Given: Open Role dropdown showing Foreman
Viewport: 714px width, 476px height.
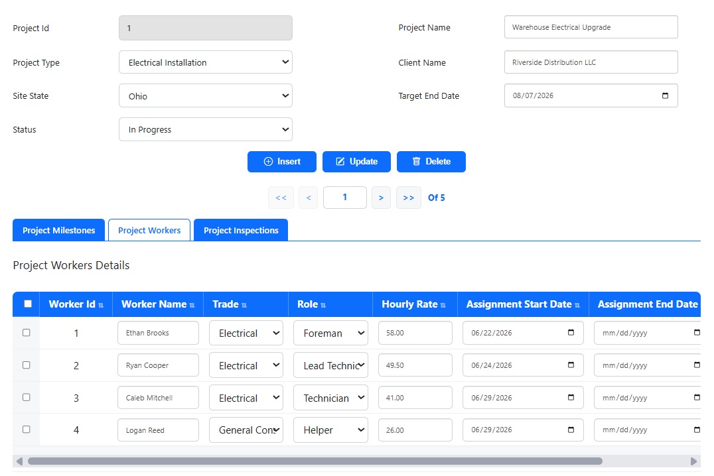Looking at the screenshot, I should click(330, 333).
